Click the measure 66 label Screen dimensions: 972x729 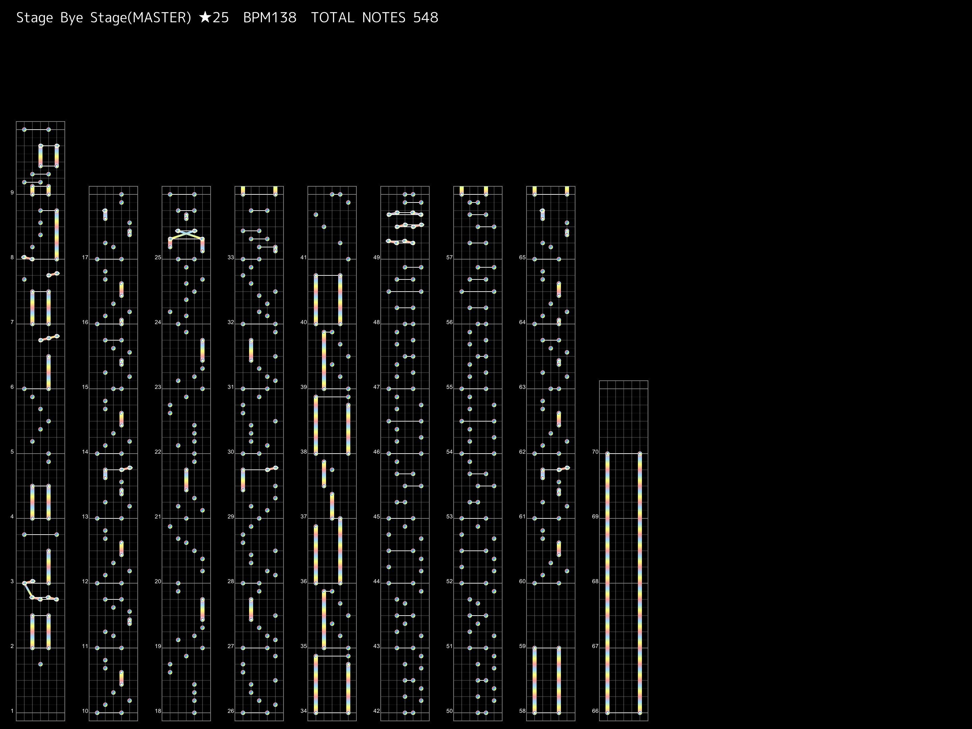point(595,711)
